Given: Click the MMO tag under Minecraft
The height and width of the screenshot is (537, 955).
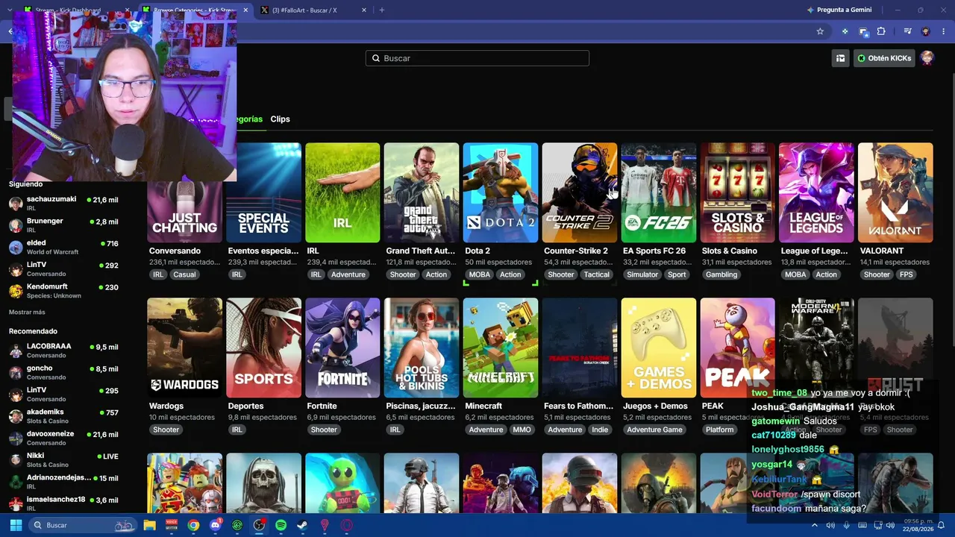Looking at the screenshot, I should pyautogui.click(x=522, y=430).
